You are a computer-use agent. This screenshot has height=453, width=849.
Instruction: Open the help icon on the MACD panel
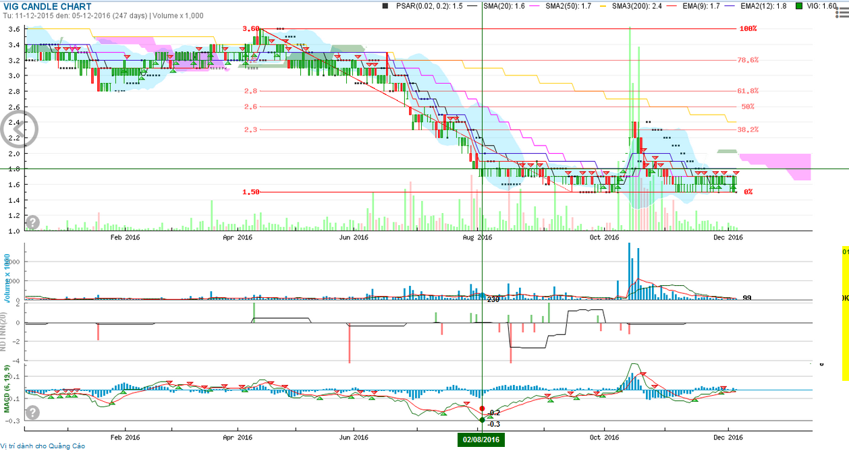(32, 413)
